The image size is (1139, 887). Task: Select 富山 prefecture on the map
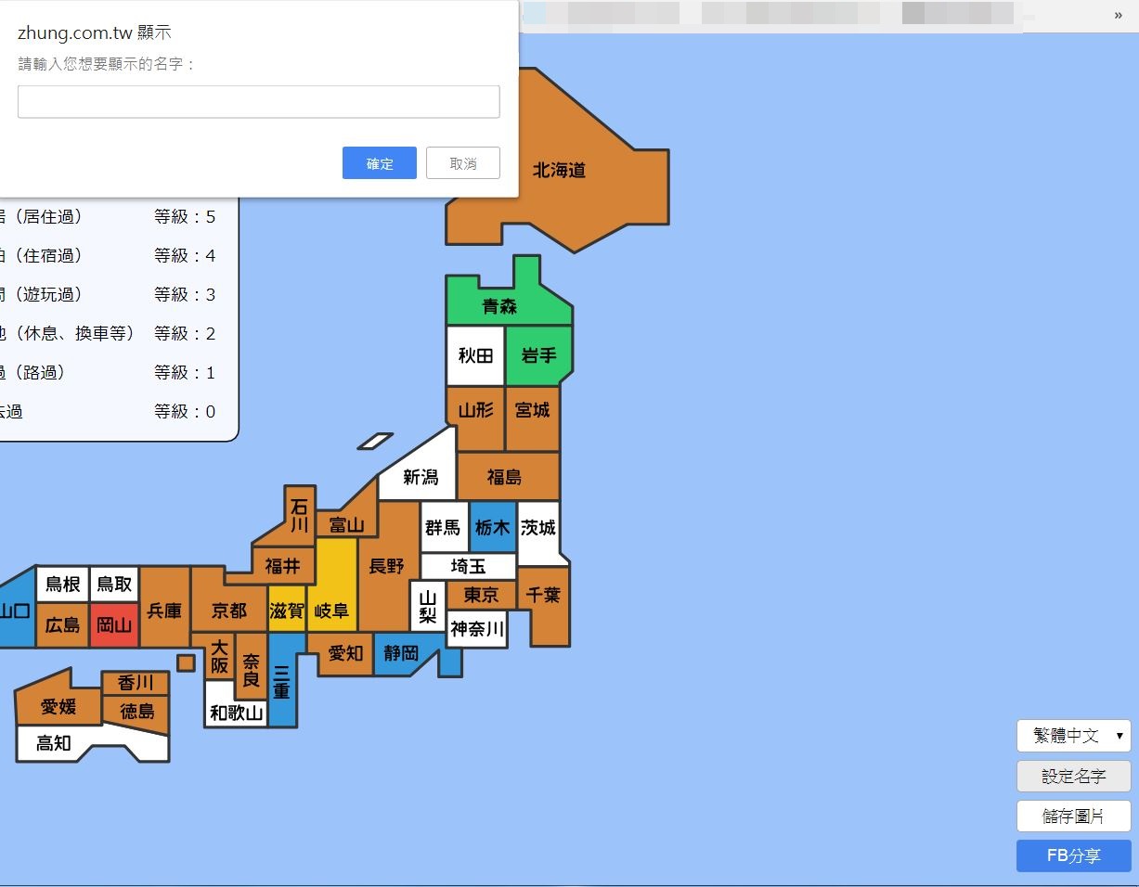(x=346, y=525)
